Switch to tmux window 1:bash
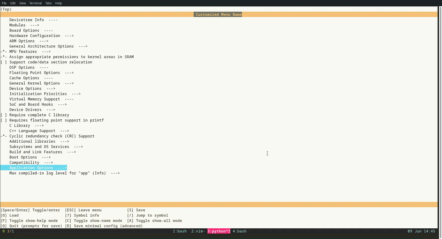The width and height of the screenshot is (442, 239). point(180,231)
